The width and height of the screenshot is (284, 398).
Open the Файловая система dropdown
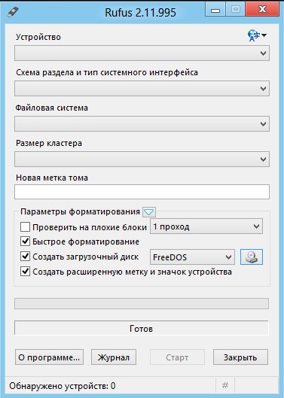click(x=142, y=123)
